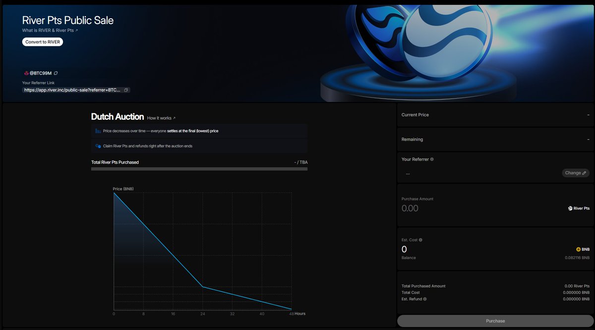Screen dimensions: 595x330
Task: Copy the referrer link with the copy icon
Action: pyautogui.click(x=126, y=90)
